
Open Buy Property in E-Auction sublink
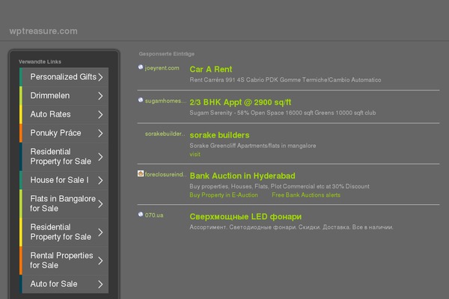pos(224,195)
